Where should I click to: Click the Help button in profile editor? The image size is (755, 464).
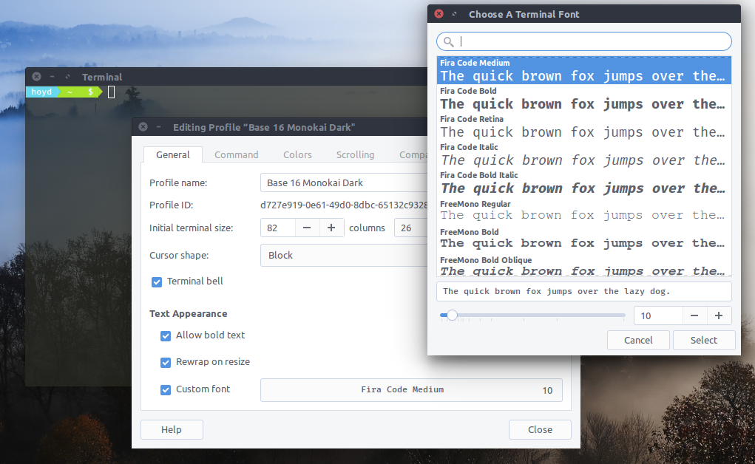(x=172, y=429)
